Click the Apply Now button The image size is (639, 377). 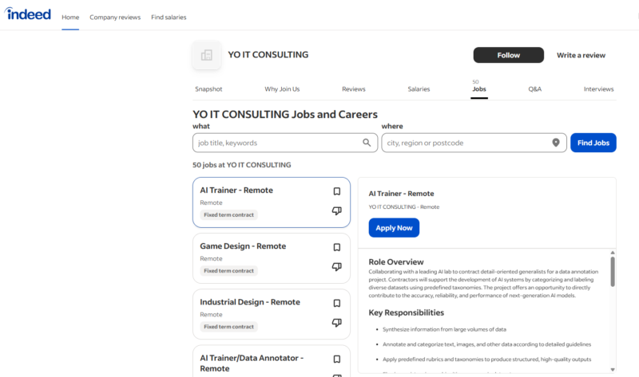[x=394, y=228]
